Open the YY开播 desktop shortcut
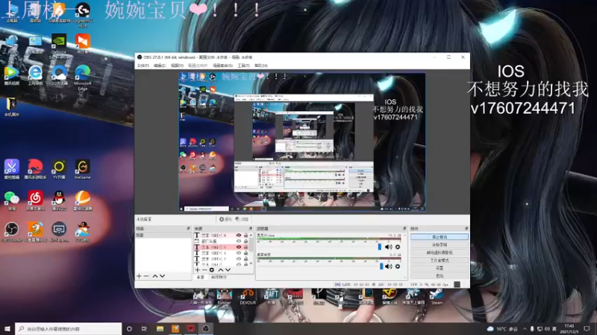 tap(59, 169)
